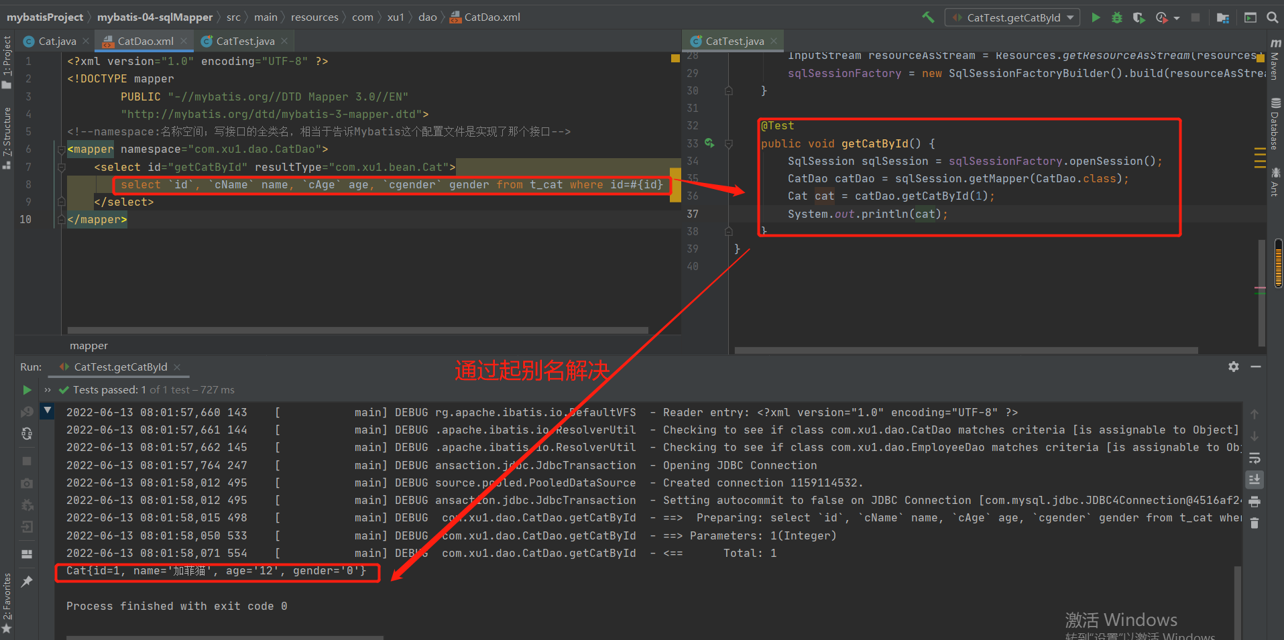Viewport: 1284px width, 640px height.
Task: Toggle the Structure tool window
Action: coord(7,138)
